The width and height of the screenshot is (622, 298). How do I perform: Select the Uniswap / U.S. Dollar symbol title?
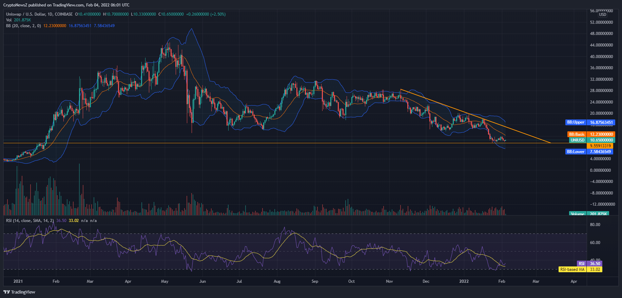[39, 14]
